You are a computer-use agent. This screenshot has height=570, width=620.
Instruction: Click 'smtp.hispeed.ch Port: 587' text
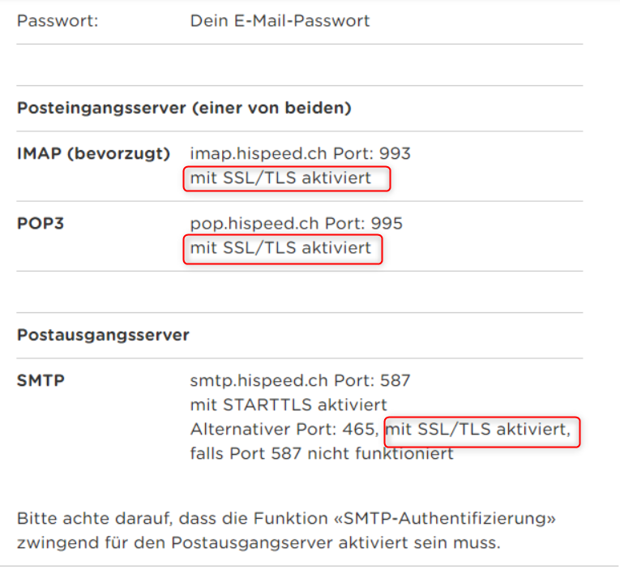coord(300,380)
